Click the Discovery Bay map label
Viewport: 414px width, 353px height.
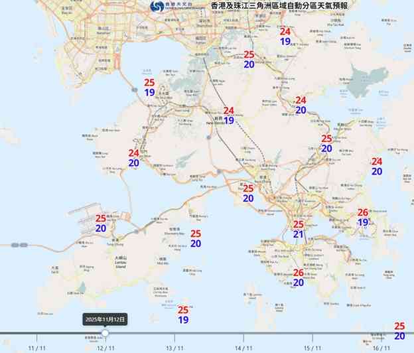point(174,232)
